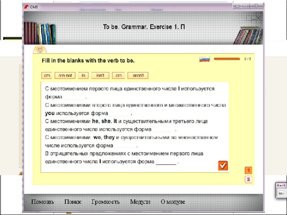Click the inner header minimize icon
Image resolution: width=287 pixels, height=215 pixels.
[x=253, y=18]
